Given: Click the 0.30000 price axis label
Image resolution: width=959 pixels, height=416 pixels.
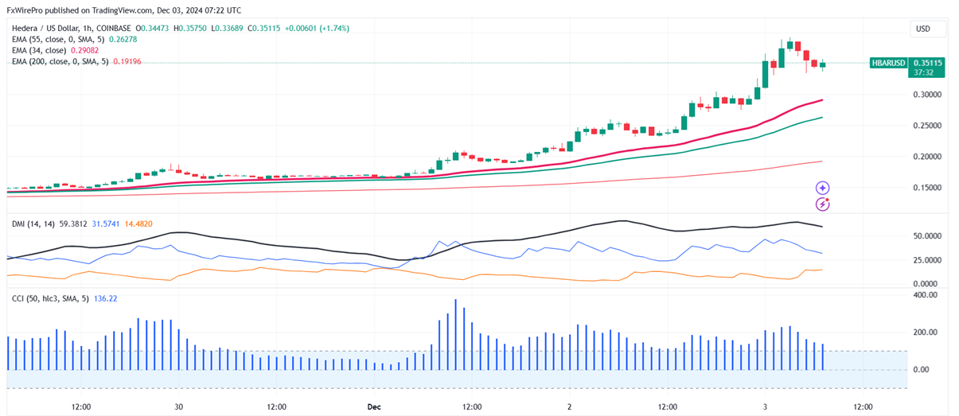Looking at the screenshot, I should [928, 95].
